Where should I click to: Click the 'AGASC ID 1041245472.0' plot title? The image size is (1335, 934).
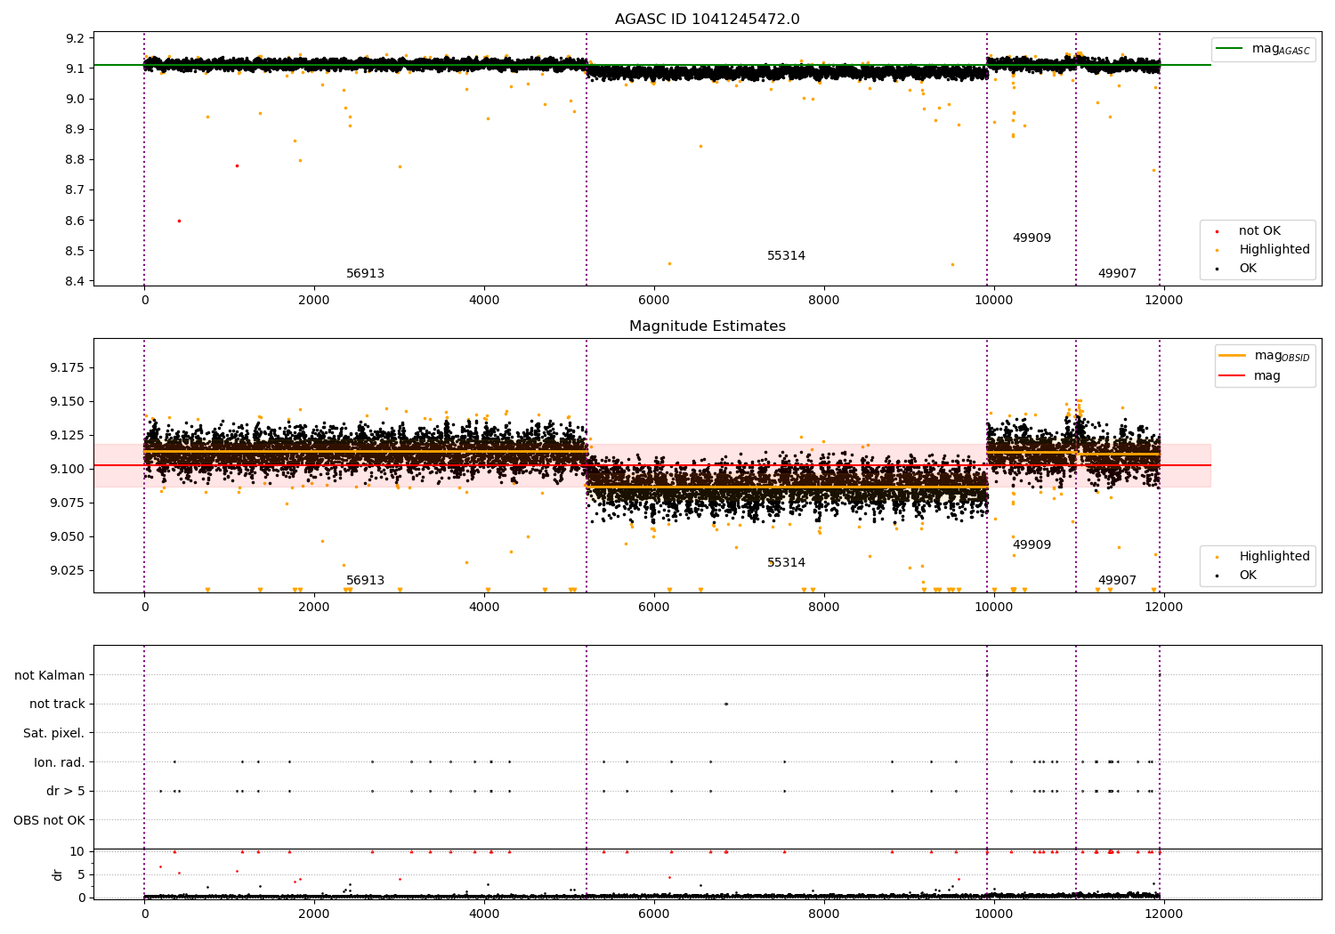pyautogui.click(x=707, y=20)
